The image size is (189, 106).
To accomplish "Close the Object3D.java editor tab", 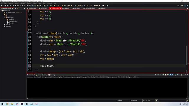I will point(61,8).
